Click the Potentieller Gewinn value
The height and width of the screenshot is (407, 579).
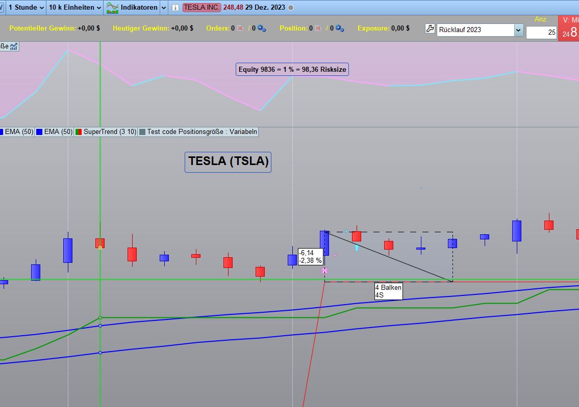click(89, 28)
